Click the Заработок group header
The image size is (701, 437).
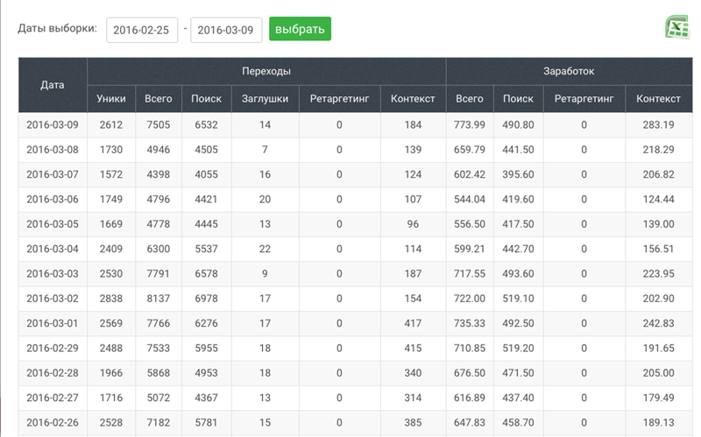point(569,71)
